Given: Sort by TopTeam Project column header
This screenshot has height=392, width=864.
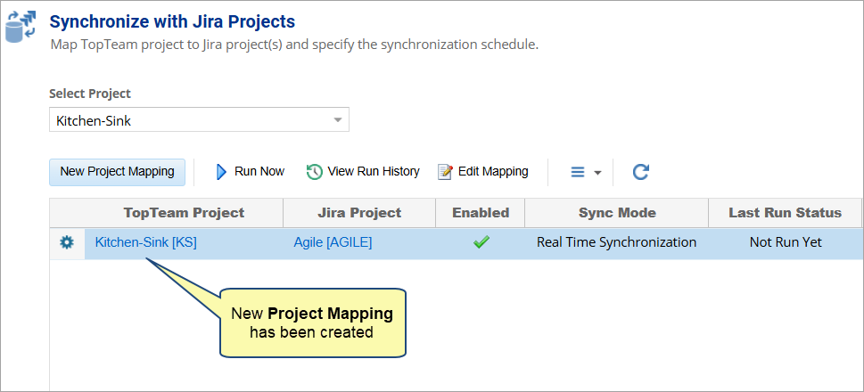Looking at the screenshot, I should (184, 213).
